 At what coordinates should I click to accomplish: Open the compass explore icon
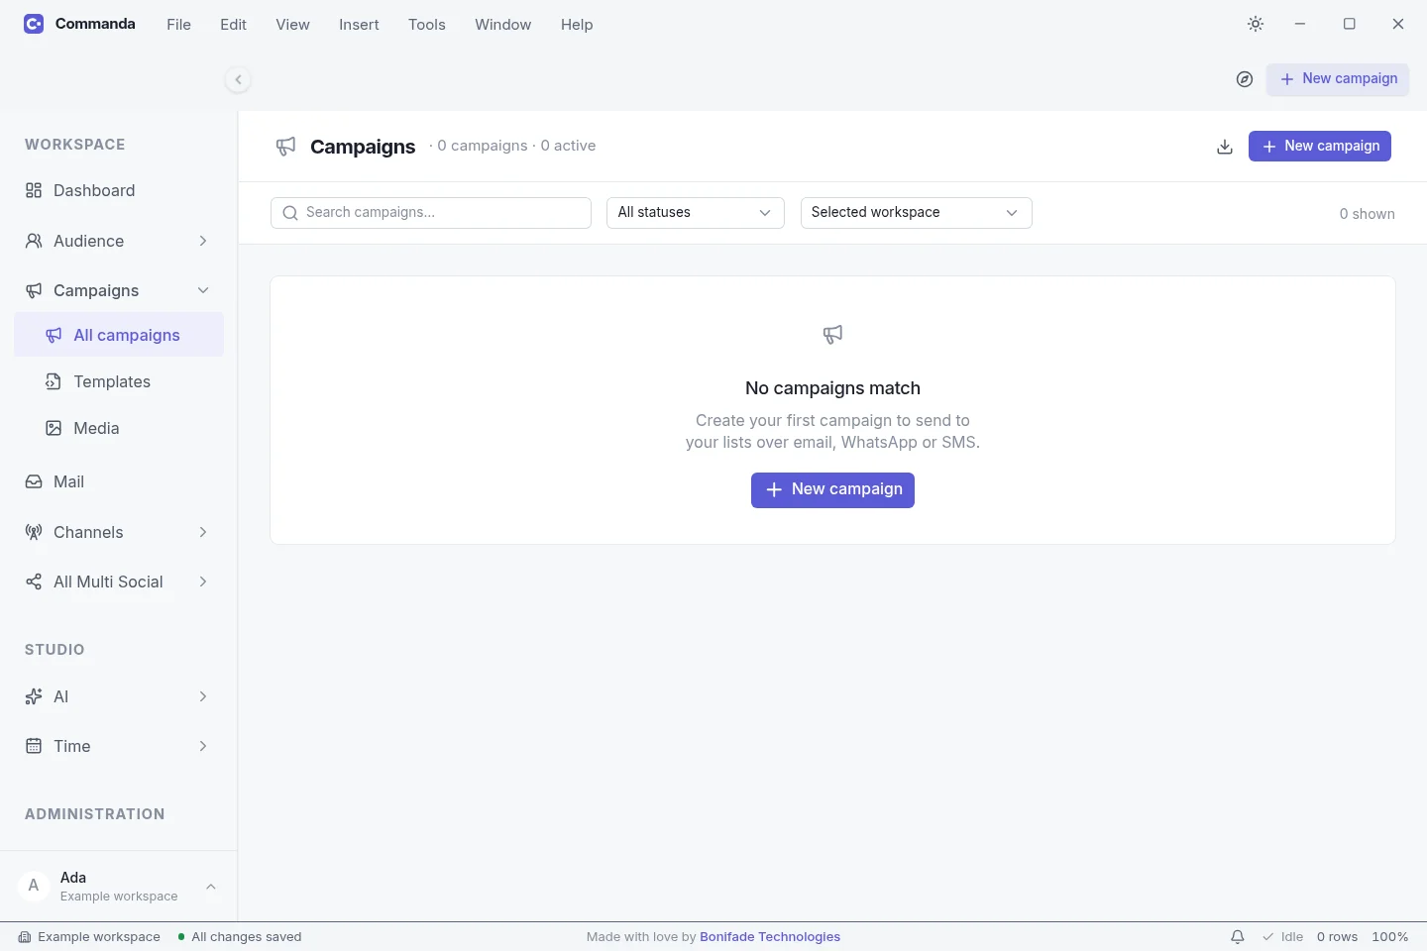click(x=1245, y=79)
